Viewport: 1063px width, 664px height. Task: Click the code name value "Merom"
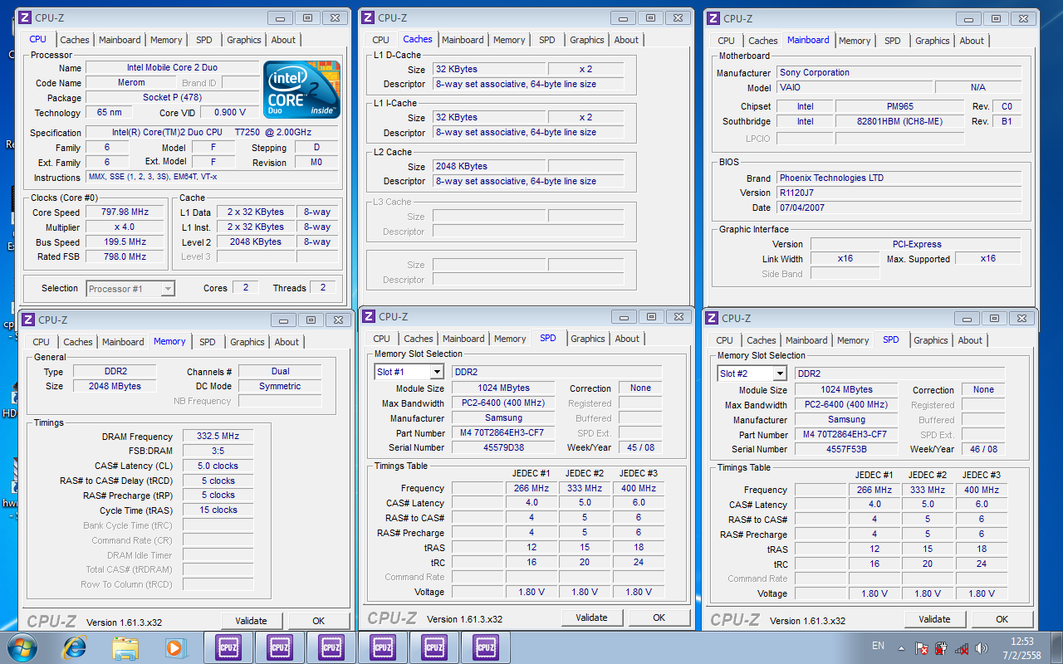pos(131,83)
